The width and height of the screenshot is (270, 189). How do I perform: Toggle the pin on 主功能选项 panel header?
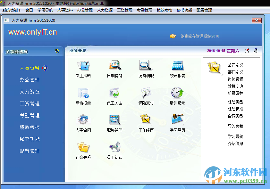[57, 51]
